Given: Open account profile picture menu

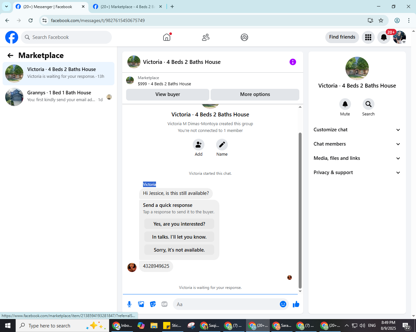Looking at the screenshot, I should [x=399, y=37].
